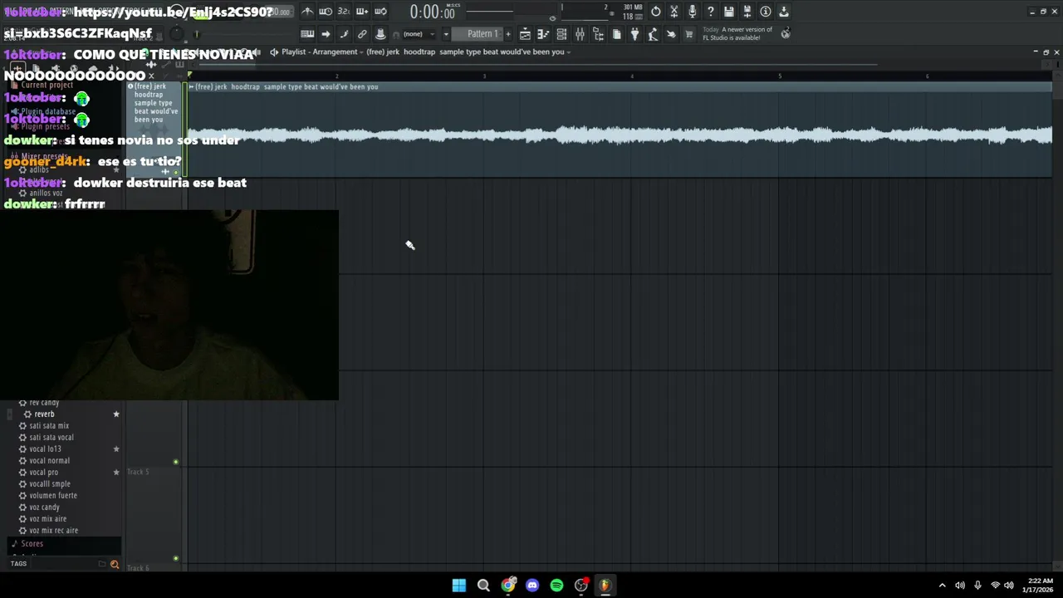Image resolution: width=1063 pixels, height=598 pixels.
Task: Open Windows Start menu
Action: (459, 585)
